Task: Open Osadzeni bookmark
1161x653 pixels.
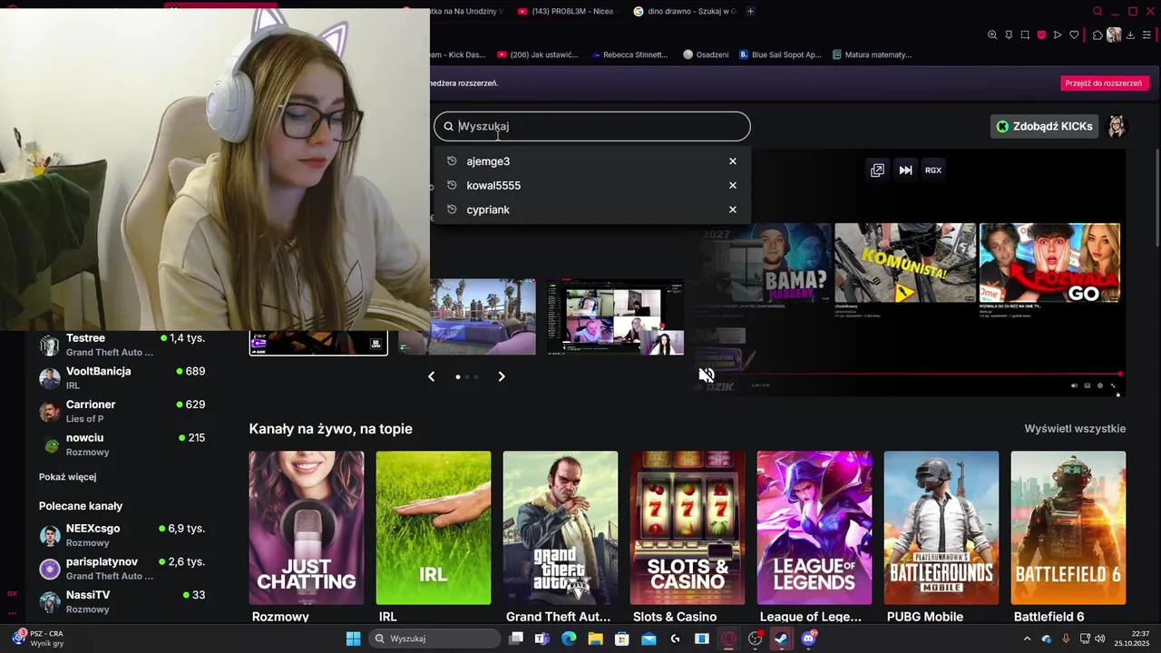Action: point(706,54)
